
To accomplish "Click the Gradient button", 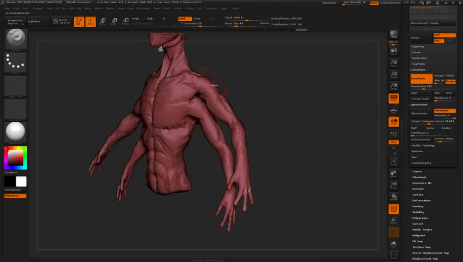I will [15, 172].
